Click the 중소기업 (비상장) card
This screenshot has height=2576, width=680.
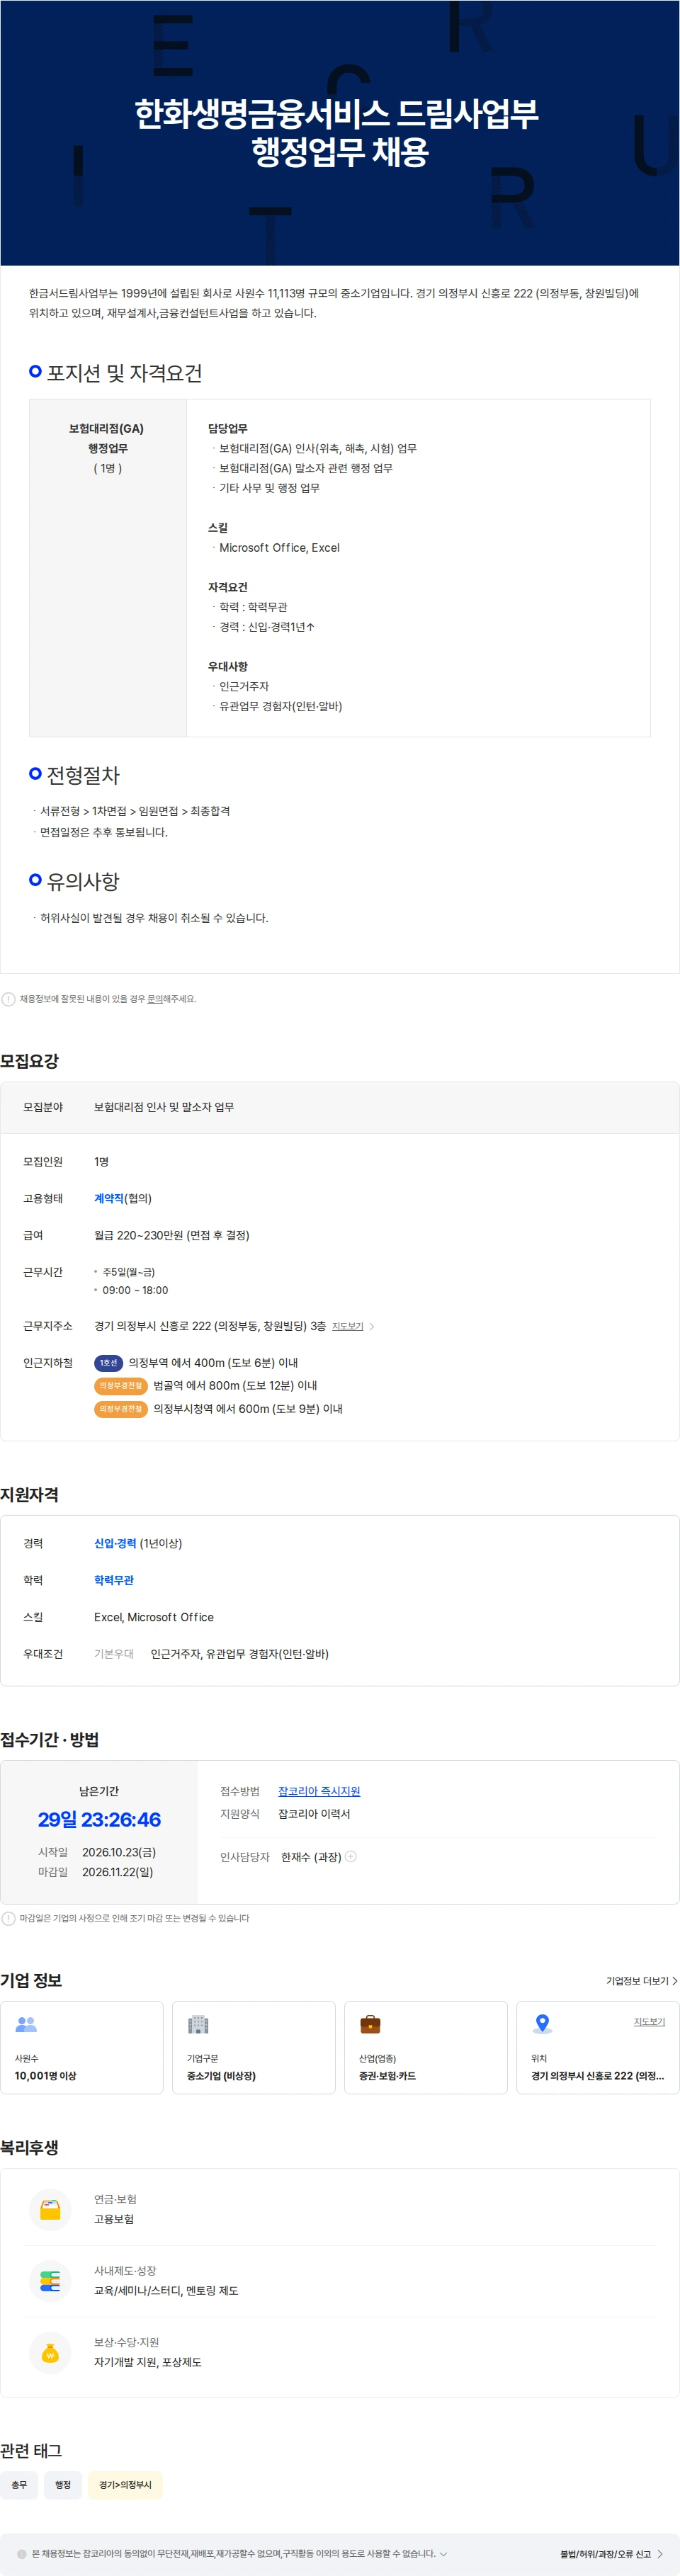(x=254, y=2047)
